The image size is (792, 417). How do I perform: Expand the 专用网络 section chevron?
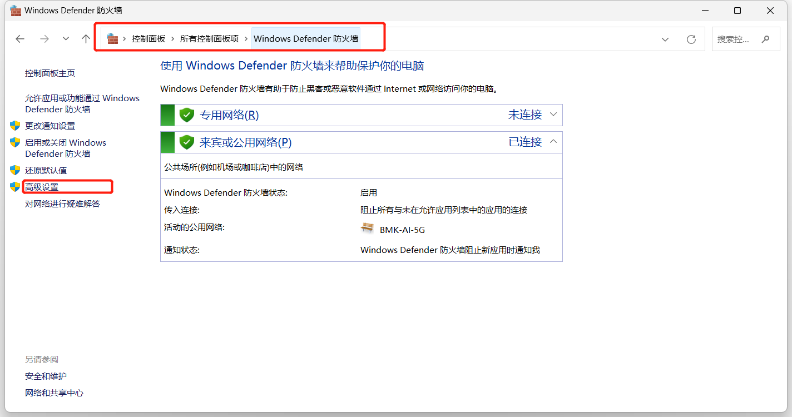click(x=553, y=115)
